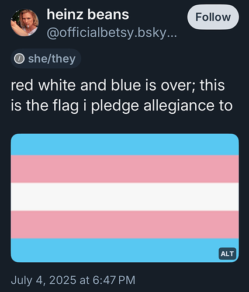
Task: Click the white center stripe of the flag
Action: point(124,197)
